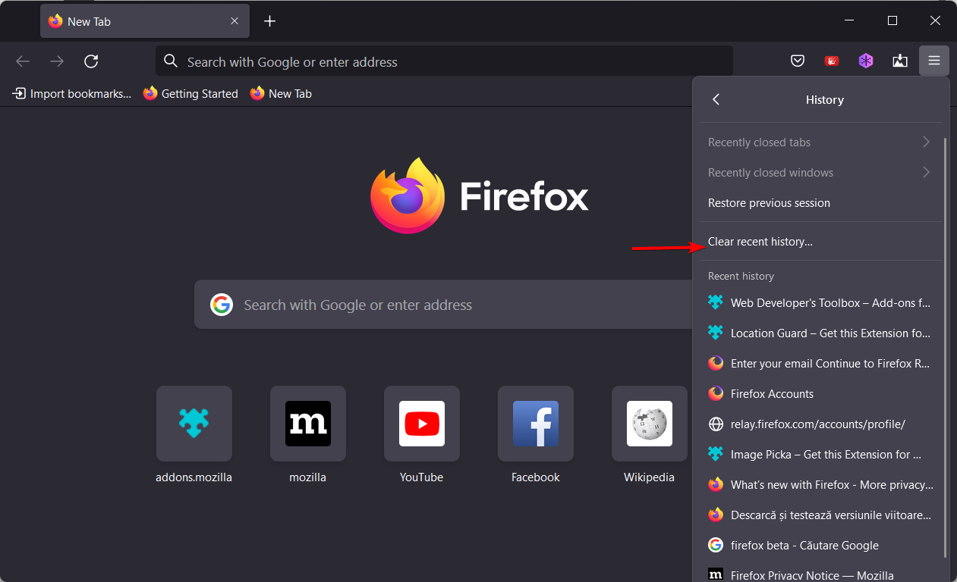This screenshot has height=582, width=957.
Task: Minimize the Firefox window
Action: click(x=850, y=20)
